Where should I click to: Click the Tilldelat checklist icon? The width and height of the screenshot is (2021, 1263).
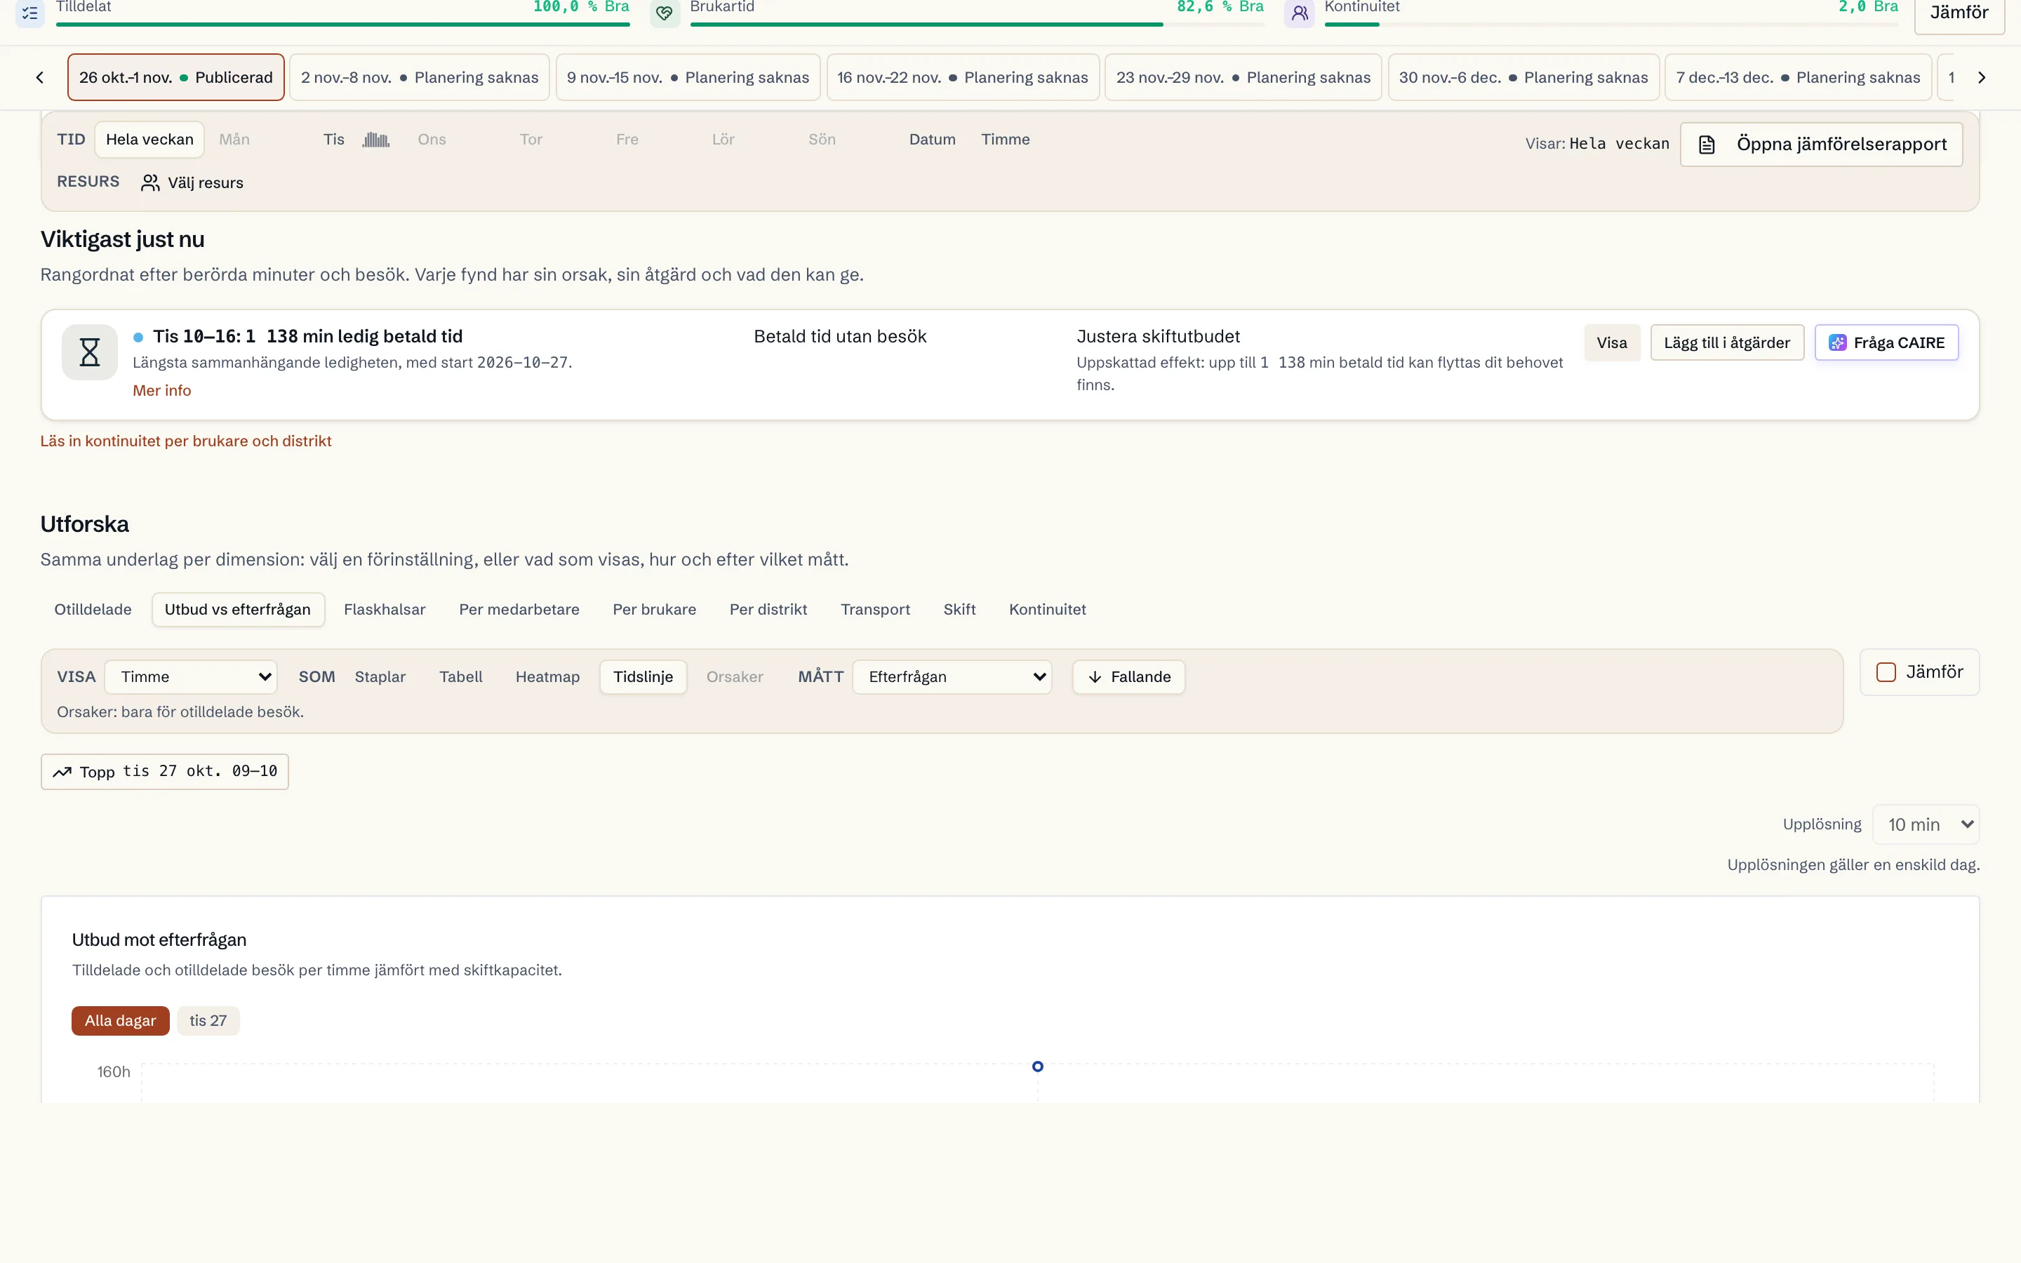30,13
